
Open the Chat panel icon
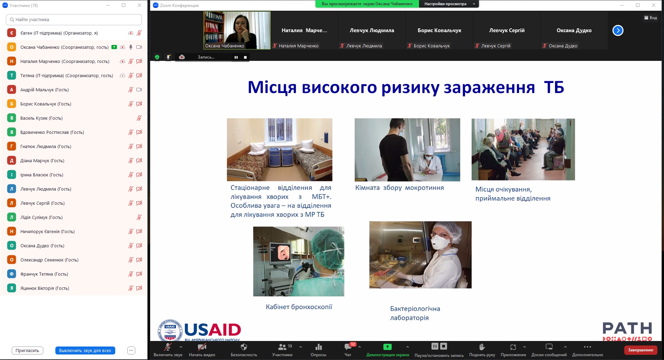click(348, 347)
